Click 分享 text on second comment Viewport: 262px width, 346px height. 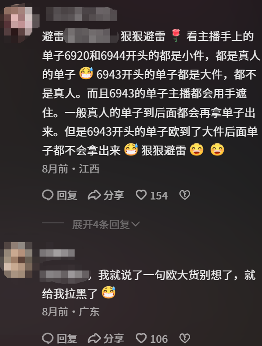click(114, 338)
